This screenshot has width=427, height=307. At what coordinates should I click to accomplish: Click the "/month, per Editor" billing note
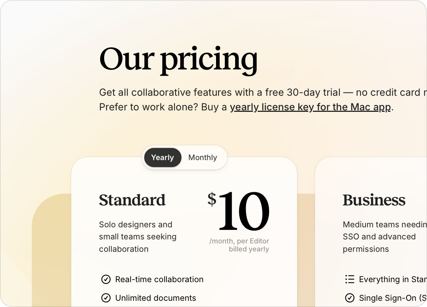[239, 241]
